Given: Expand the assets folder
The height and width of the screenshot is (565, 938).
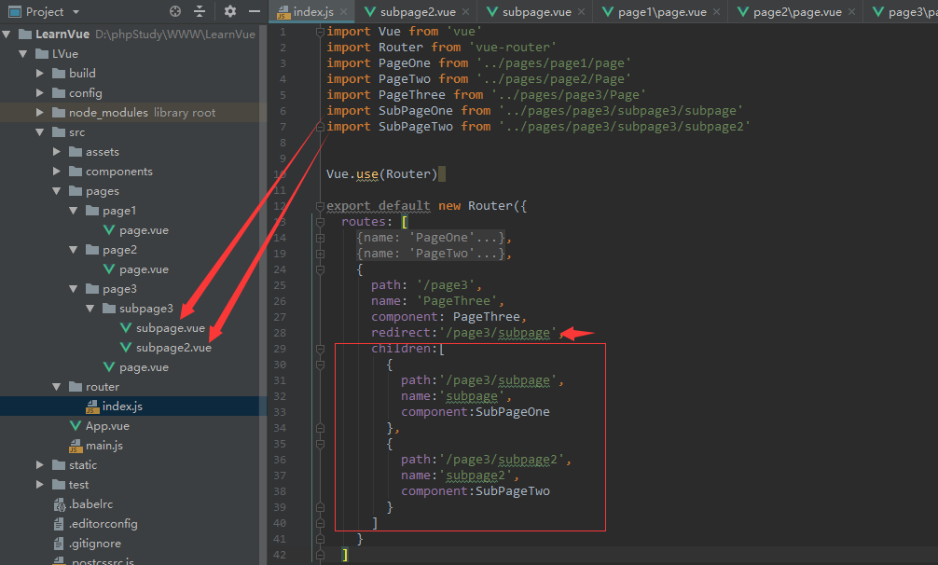Looking at the screenshot, I should click(x=56, y=152).
